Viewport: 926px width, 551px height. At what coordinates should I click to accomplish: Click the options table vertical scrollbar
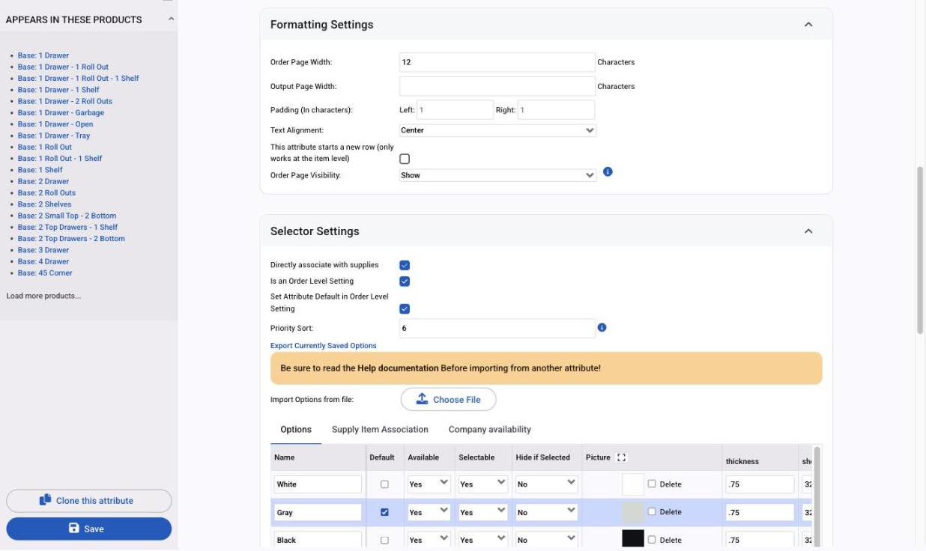816,497
